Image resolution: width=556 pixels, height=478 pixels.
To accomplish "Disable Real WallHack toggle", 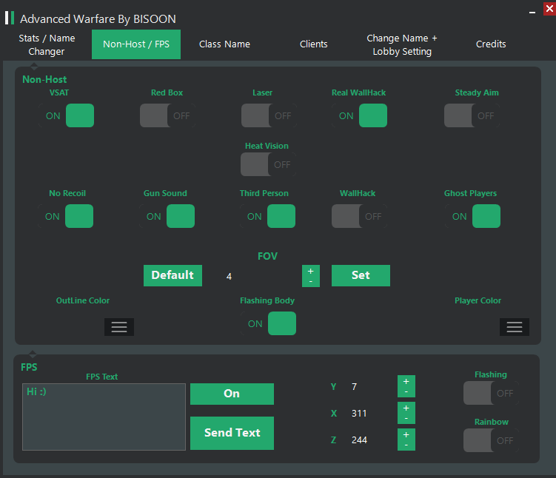I will (359, 115).
